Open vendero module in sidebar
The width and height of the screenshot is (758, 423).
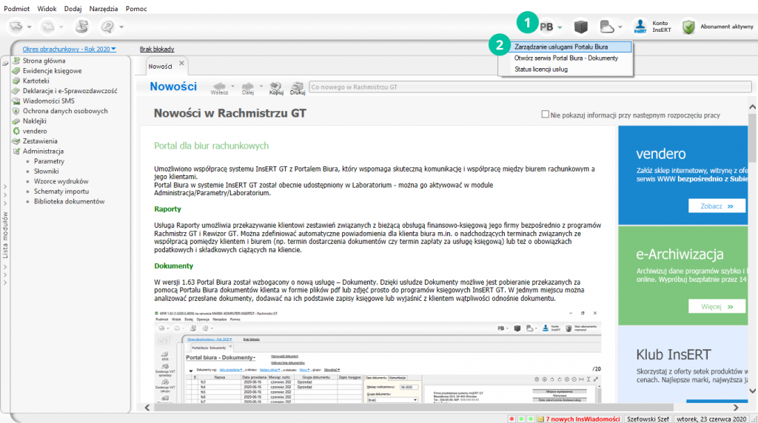[34, 132]
